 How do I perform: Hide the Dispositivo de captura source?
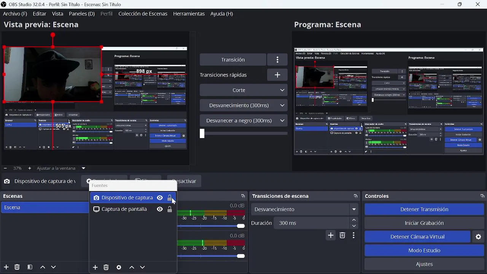pyautogui.click(x=160, y=198)
